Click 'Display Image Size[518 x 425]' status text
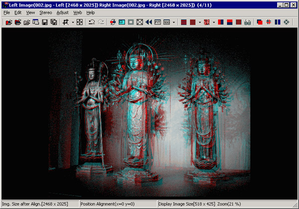299x209 pixels. point(187,204)
